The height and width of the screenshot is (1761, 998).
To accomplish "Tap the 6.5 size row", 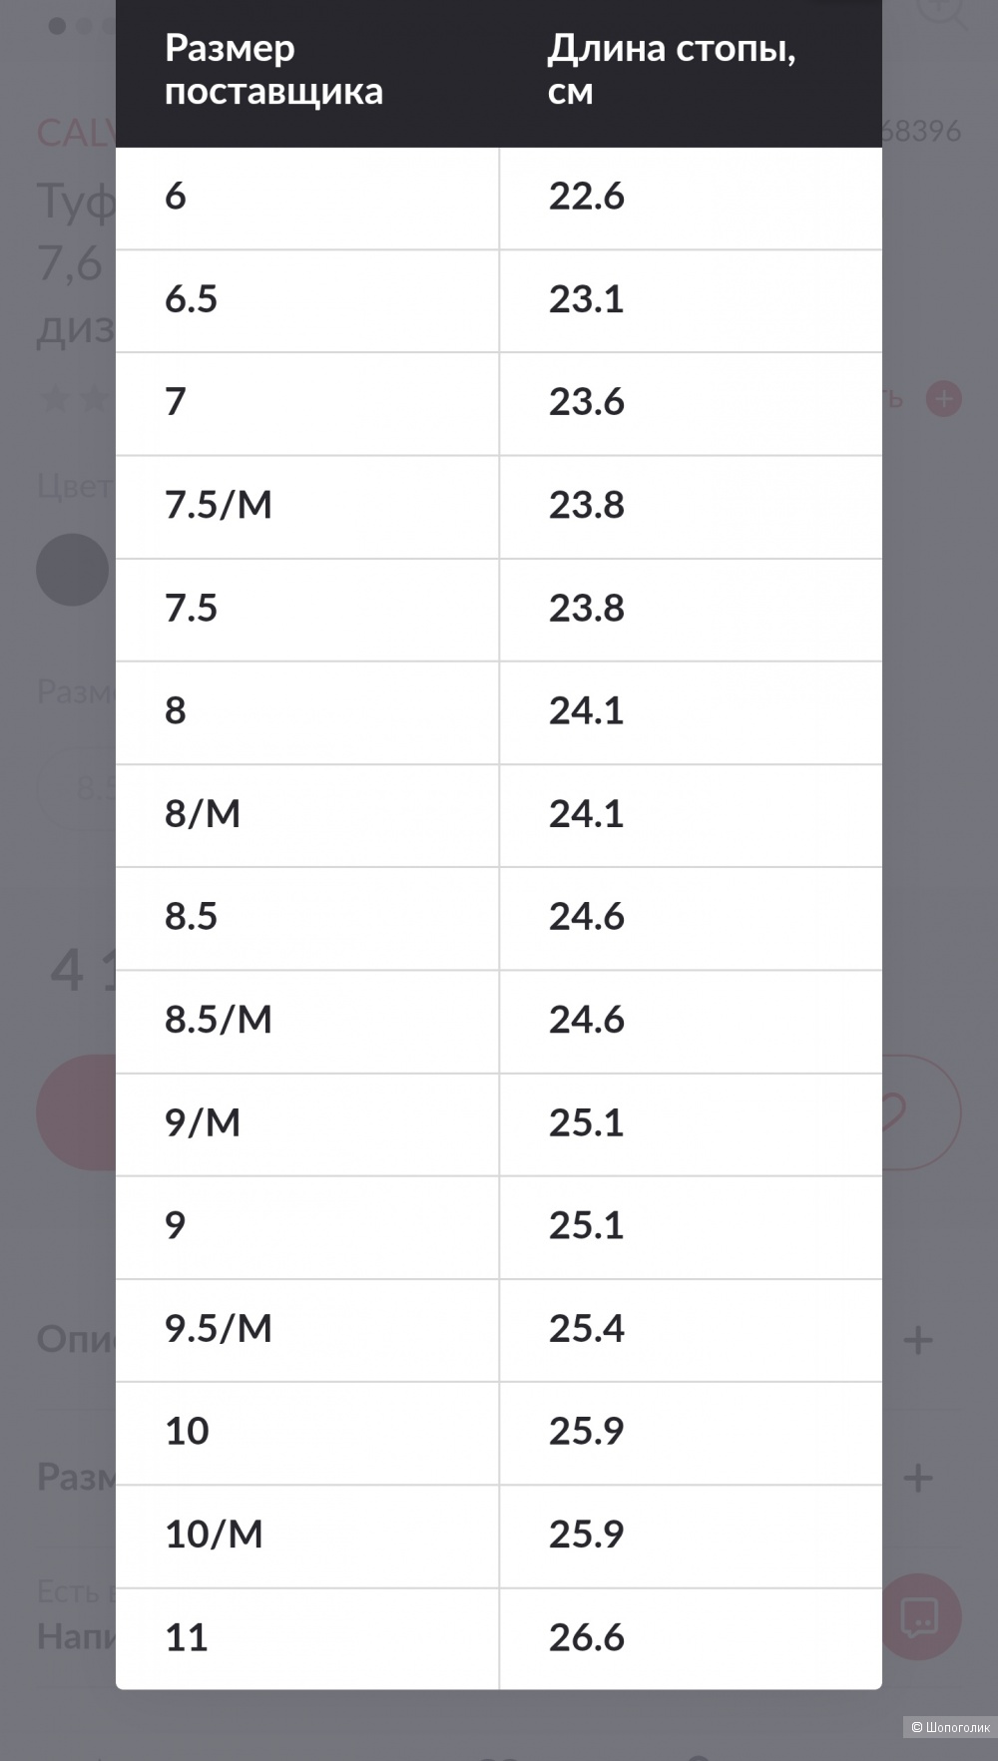I will pos(499,300).
